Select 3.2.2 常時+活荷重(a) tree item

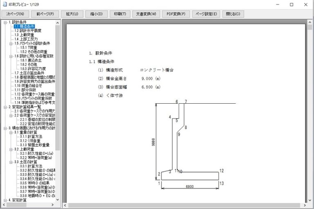point(36,158)
